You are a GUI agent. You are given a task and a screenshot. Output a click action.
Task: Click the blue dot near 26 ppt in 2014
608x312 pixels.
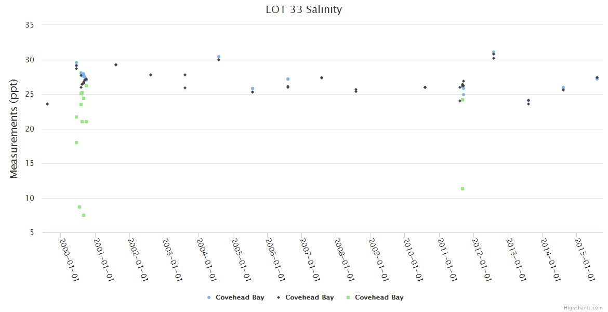[563, 87]
